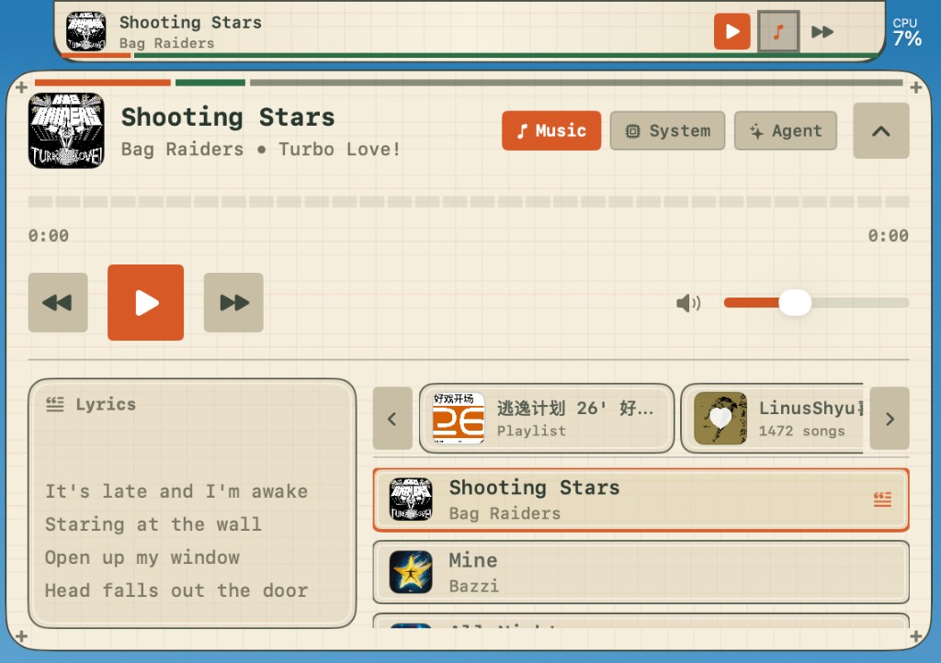
Task: Click Bag Raiders • Turbo Love! subtitle
Action: click(261, 150)
